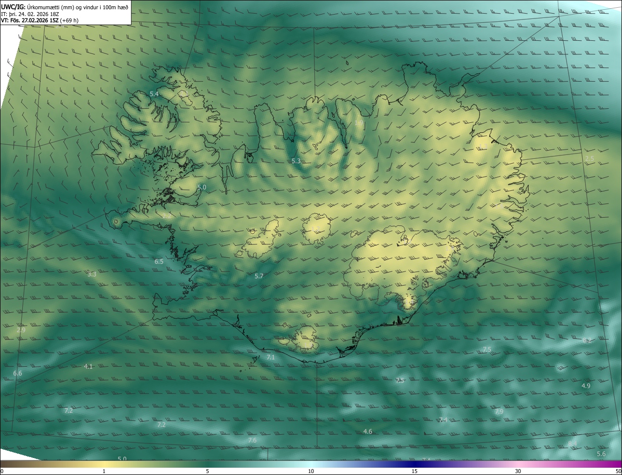Click the 5.4 value over the Westfjords

coord(154,94)
